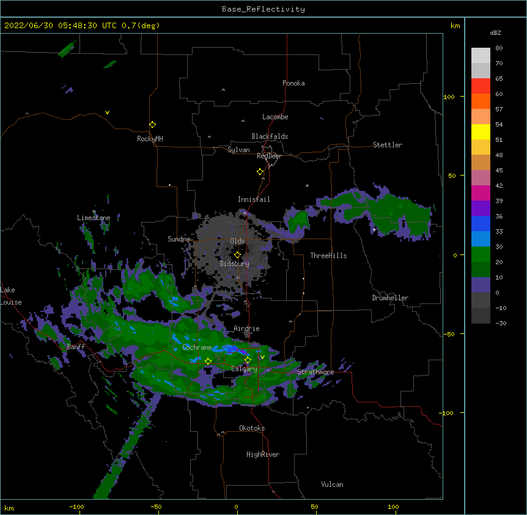Select the pink 45-42 dBZ legend swatch
This screenshot has width=527, height=515.
click(481, 177)
